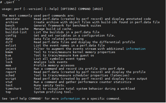
Task: Click 'List the event names in a perf.data file'
Action: 69,45
